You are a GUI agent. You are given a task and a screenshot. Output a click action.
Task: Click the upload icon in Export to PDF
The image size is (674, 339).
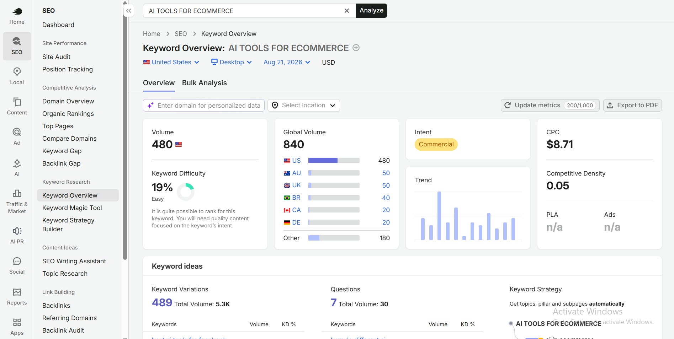coord(610,105)
